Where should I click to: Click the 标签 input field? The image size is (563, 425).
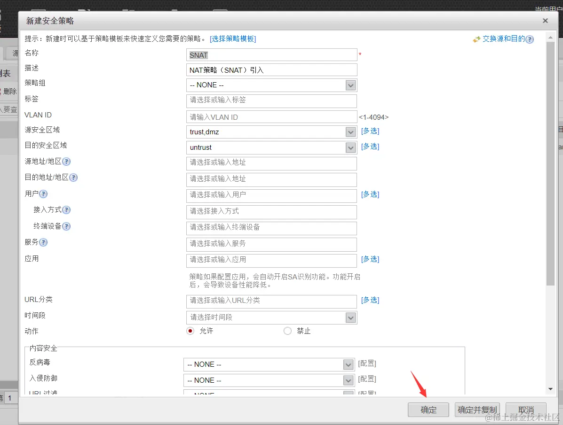click(271, 101)
